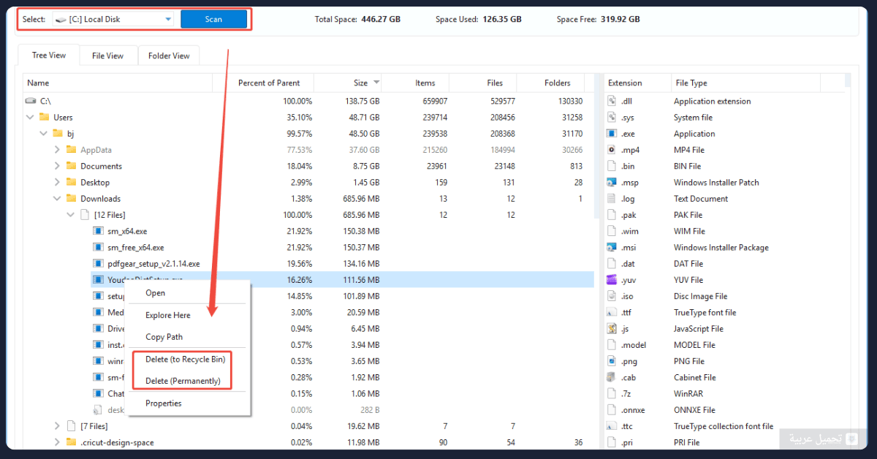Select Delete (to Recycle Bin)
Image resolution: width=877 pixels, height=459 pixels.
tap(185, 359)
